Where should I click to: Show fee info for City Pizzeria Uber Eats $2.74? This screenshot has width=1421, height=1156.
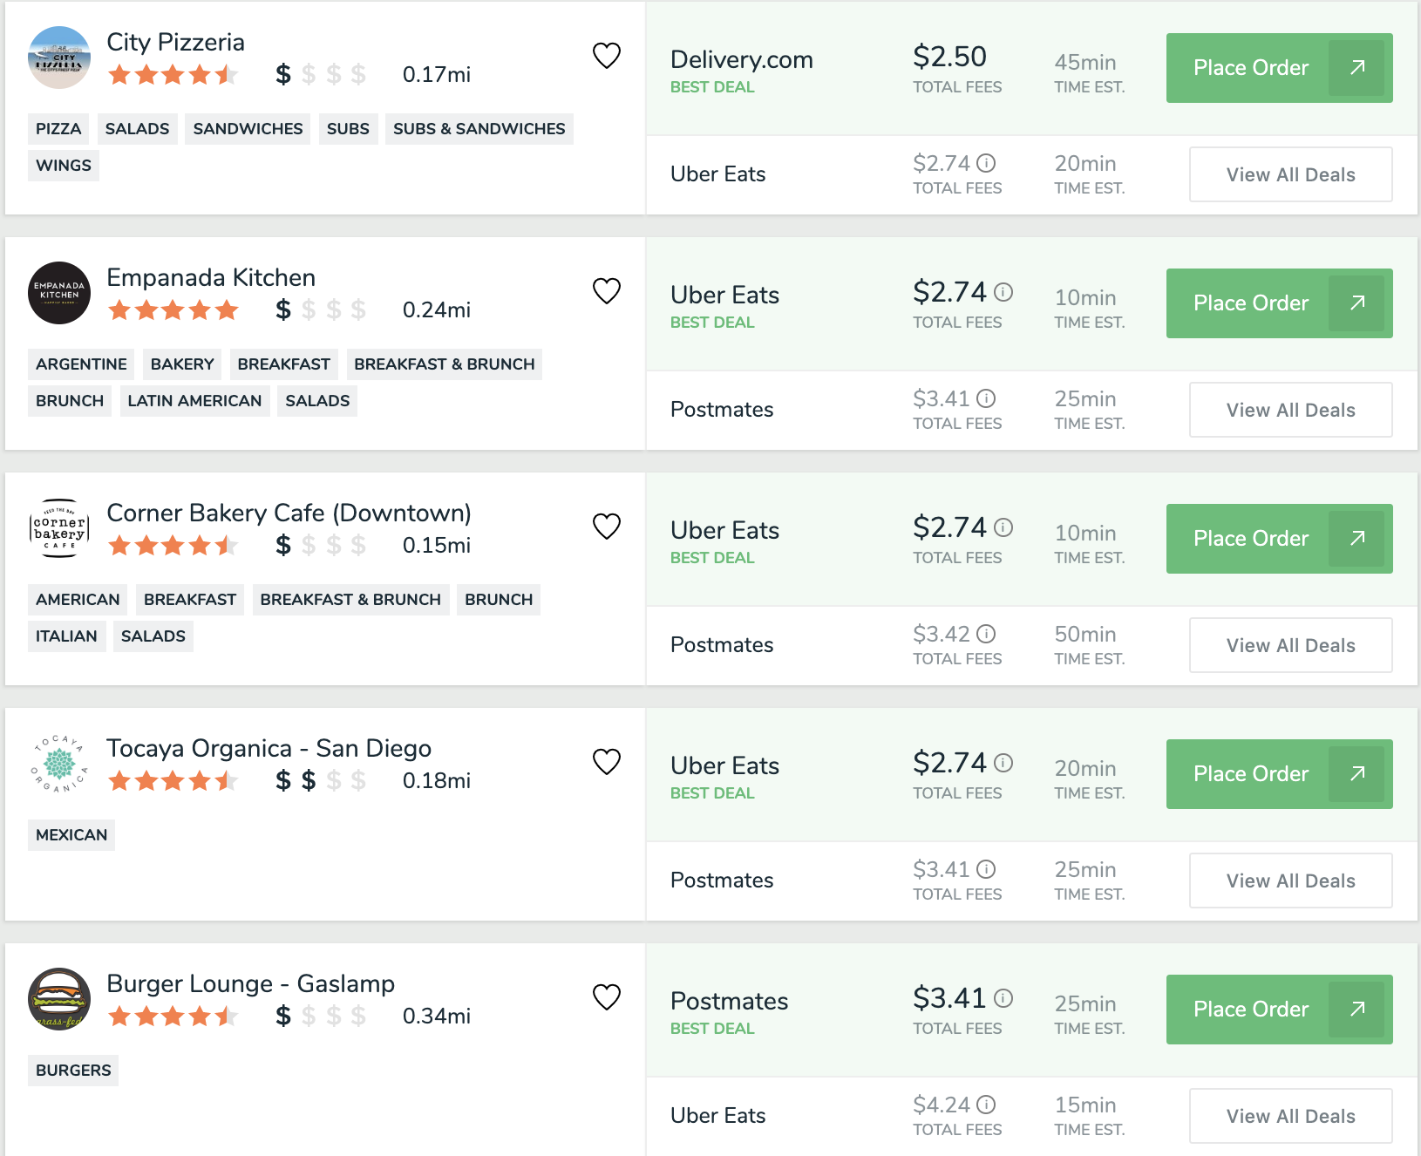[x=986, y=163]
